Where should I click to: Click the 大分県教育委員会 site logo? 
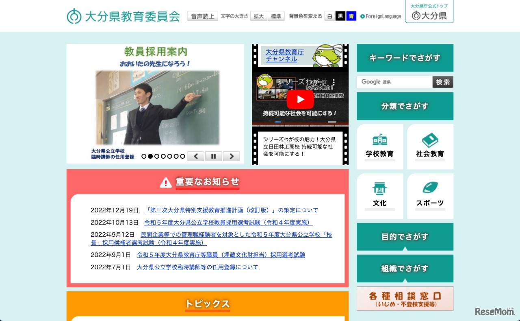(x=123, y=16)
